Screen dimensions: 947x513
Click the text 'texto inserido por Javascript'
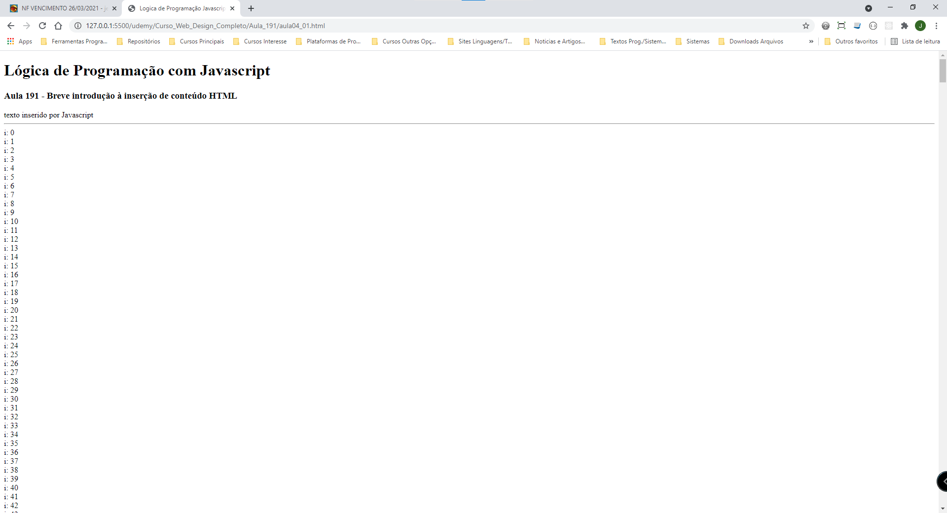pyautogui.click(x=48, y=115)
